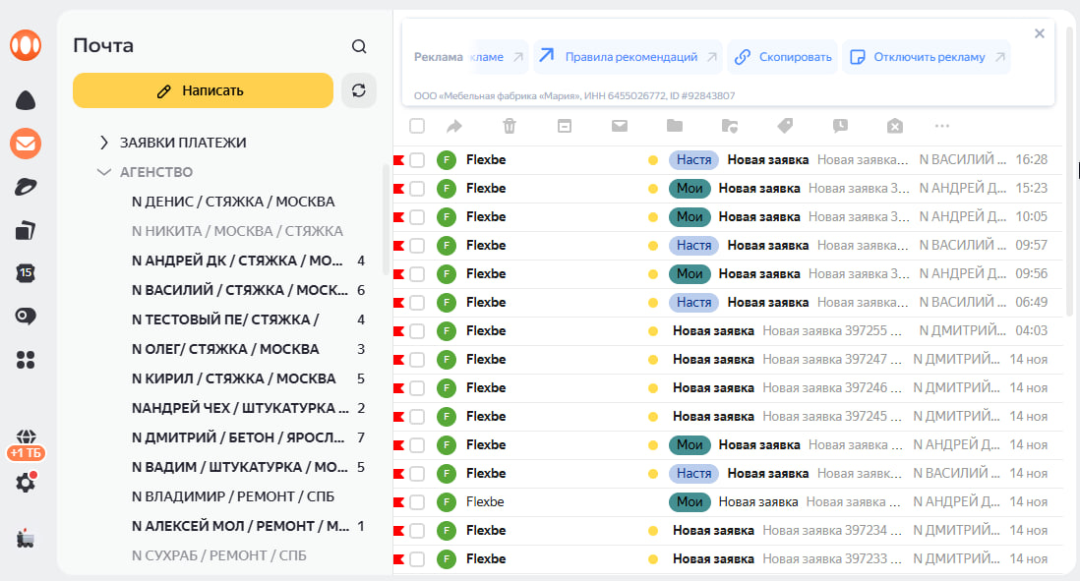The height and width of the screenshot is (581, 1080).
Task: Click the Написать compose button
Action: [203, 90]
